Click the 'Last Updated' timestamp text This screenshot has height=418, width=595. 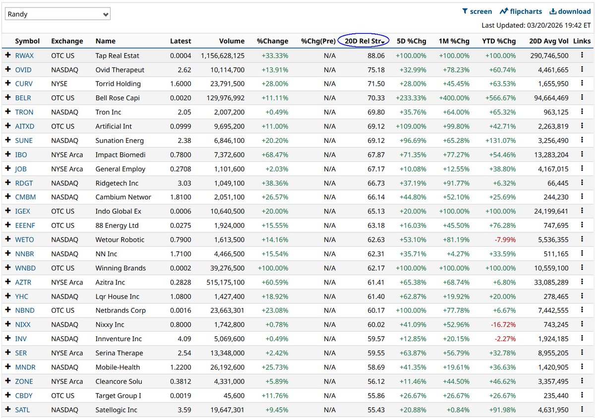pos(536,25)
